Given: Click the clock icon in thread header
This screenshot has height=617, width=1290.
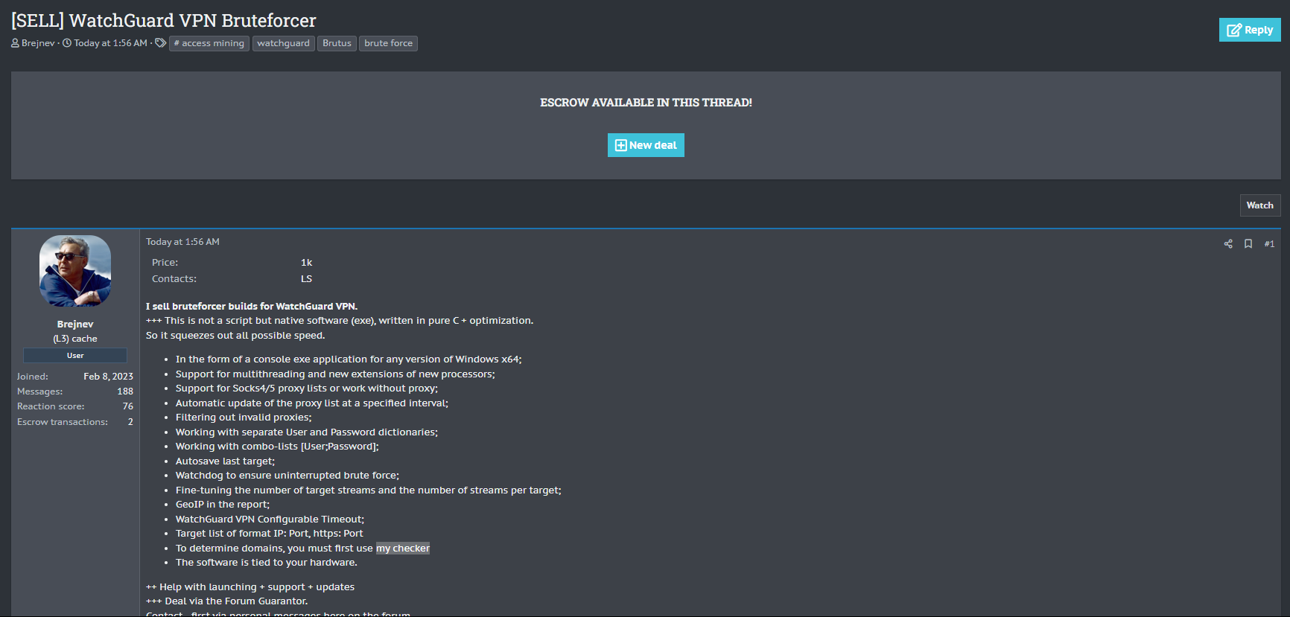Looking at the screenshot, I should coord(67,43).
